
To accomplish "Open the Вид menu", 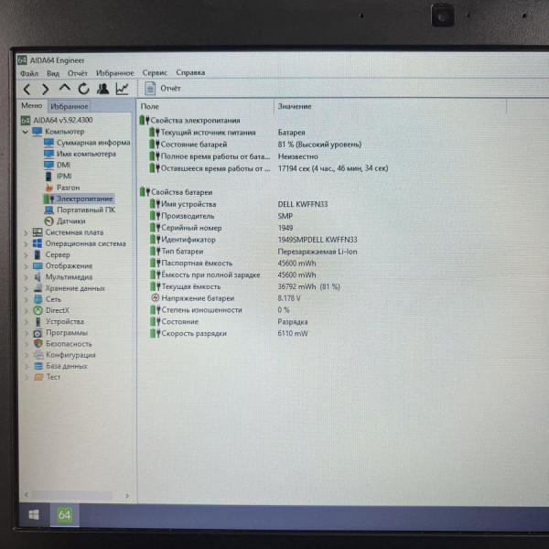I will pos(53,73).
